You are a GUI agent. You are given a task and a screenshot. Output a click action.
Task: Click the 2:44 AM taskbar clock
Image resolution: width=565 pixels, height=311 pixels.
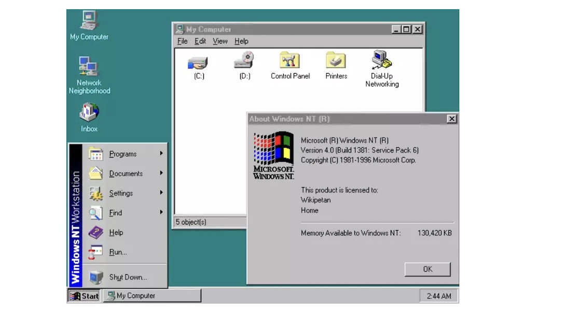coord(438,296)
